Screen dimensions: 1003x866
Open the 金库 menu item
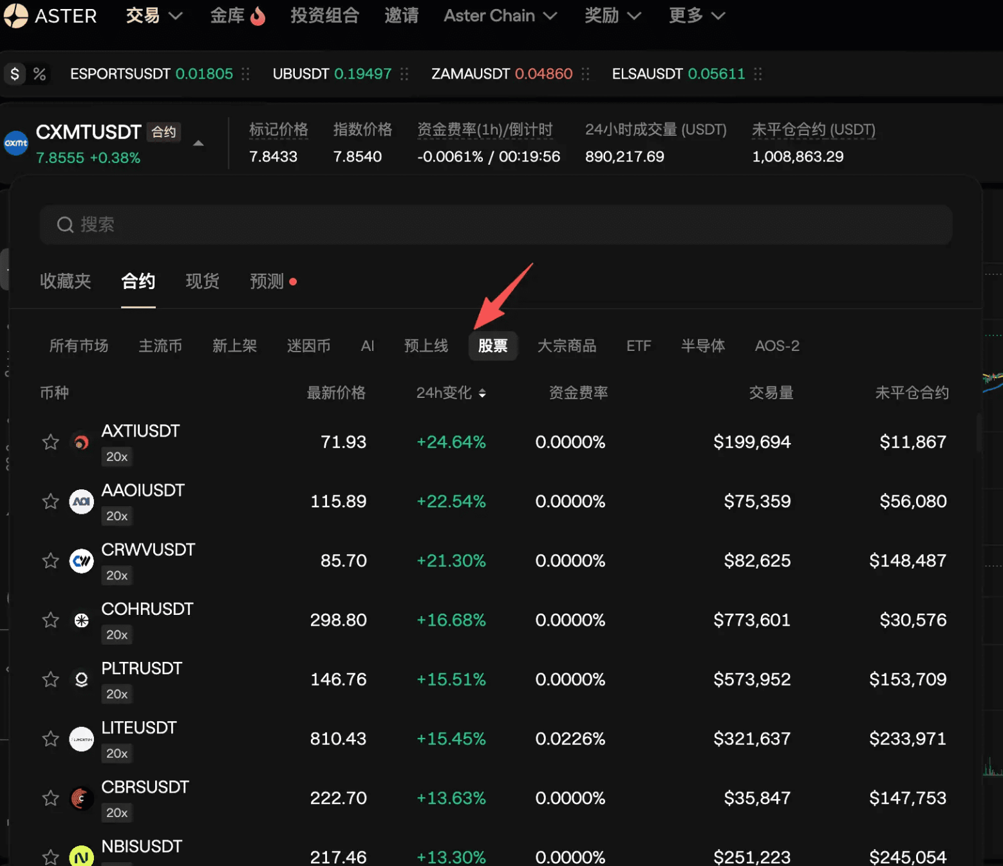coord(227,15)
